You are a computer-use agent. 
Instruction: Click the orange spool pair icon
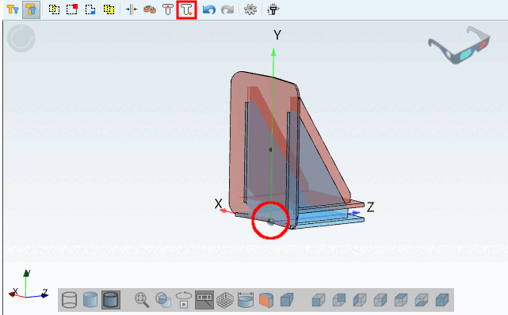tap(150, 9)
